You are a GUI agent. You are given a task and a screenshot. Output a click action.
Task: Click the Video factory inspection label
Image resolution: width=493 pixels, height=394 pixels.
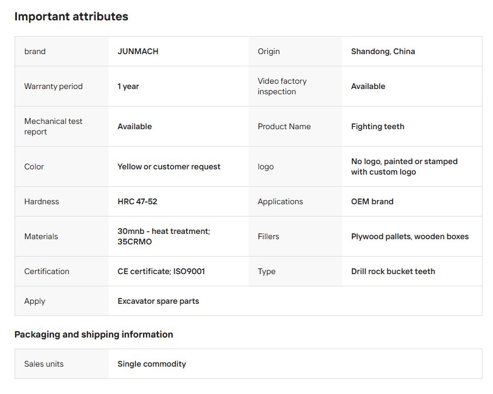[x=282, y=86]
